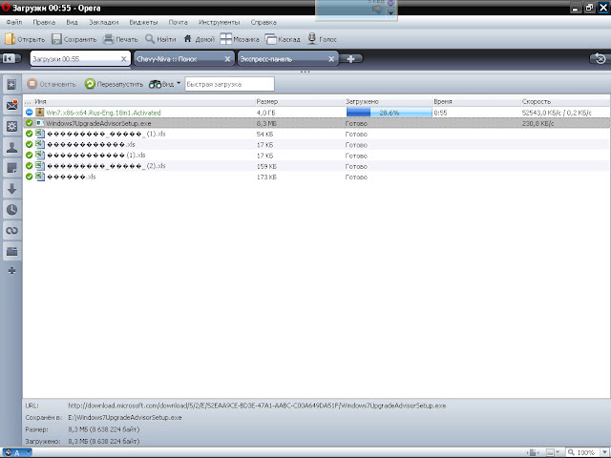Open the Links sidebar panel chain icon

11,231
